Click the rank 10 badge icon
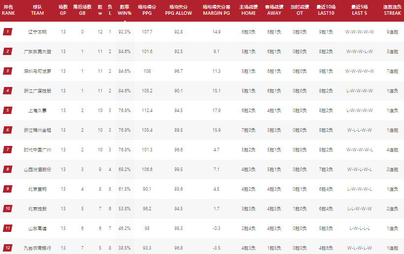 click(7, 208)
